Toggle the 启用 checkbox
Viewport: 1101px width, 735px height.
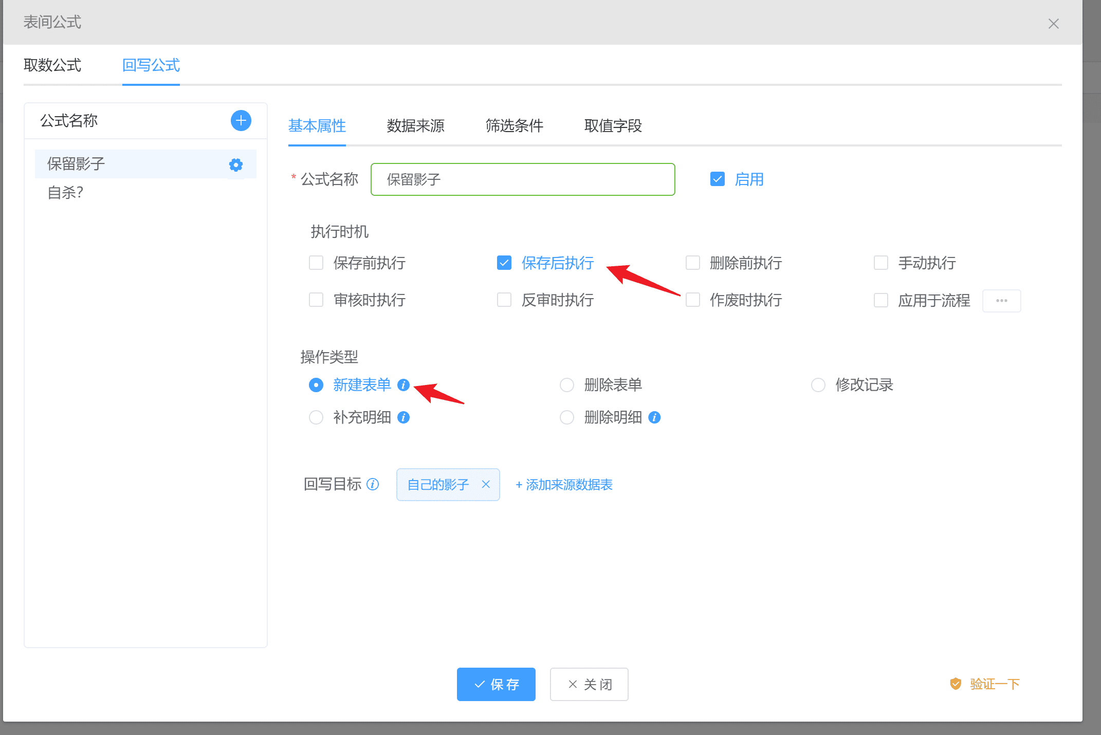click(718, 179)
